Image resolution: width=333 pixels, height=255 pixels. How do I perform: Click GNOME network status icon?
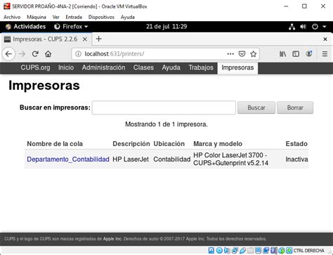point(292,27)
